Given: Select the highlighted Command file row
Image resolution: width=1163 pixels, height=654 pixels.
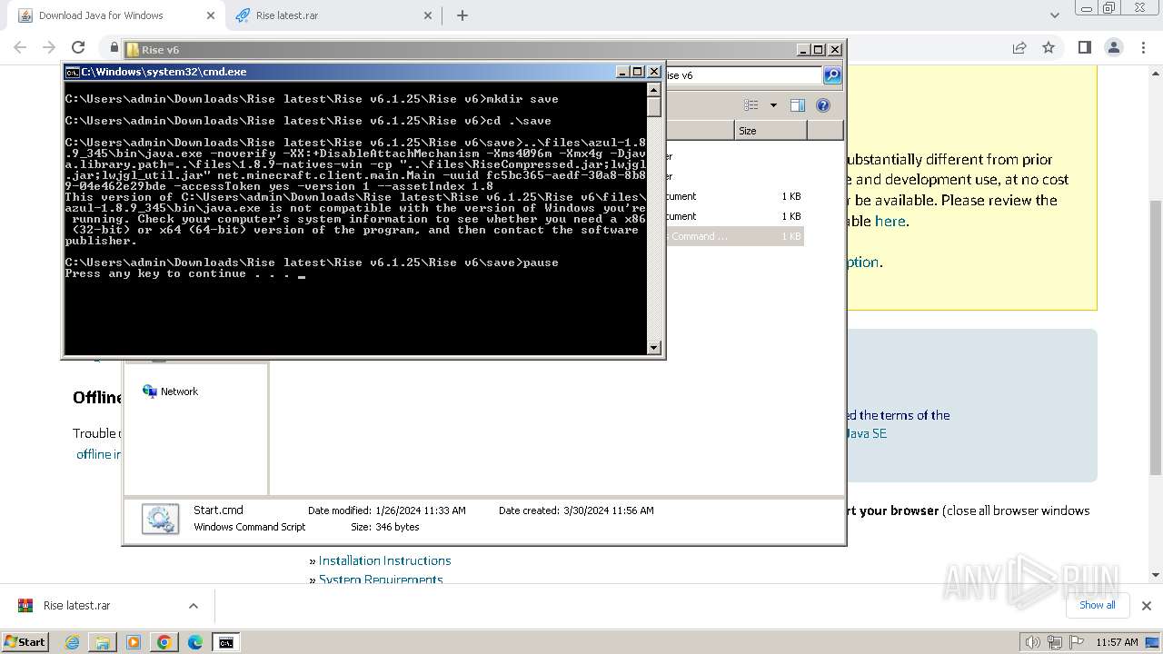Looking at the screenshot, I should [735, 236].
